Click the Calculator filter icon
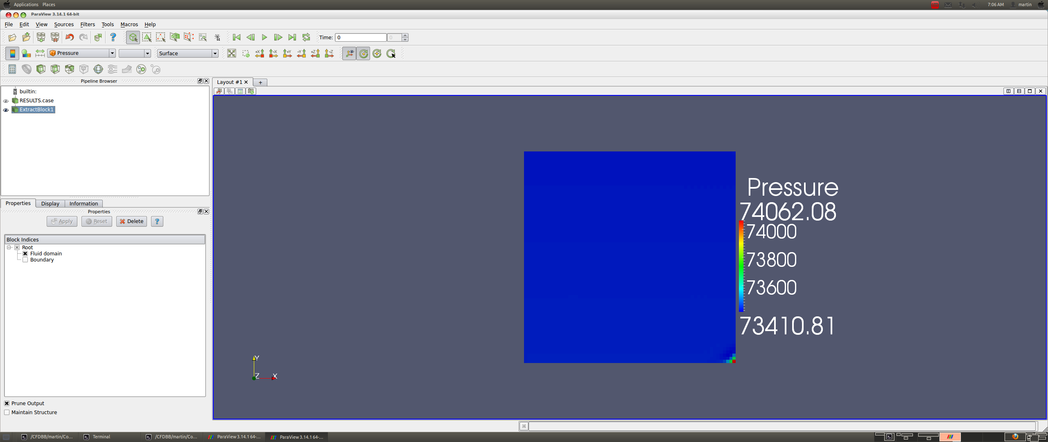 point(12,69)
